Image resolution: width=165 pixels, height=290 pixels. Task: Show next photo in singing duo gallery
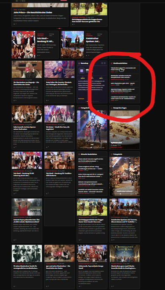(x=105, y=130)
